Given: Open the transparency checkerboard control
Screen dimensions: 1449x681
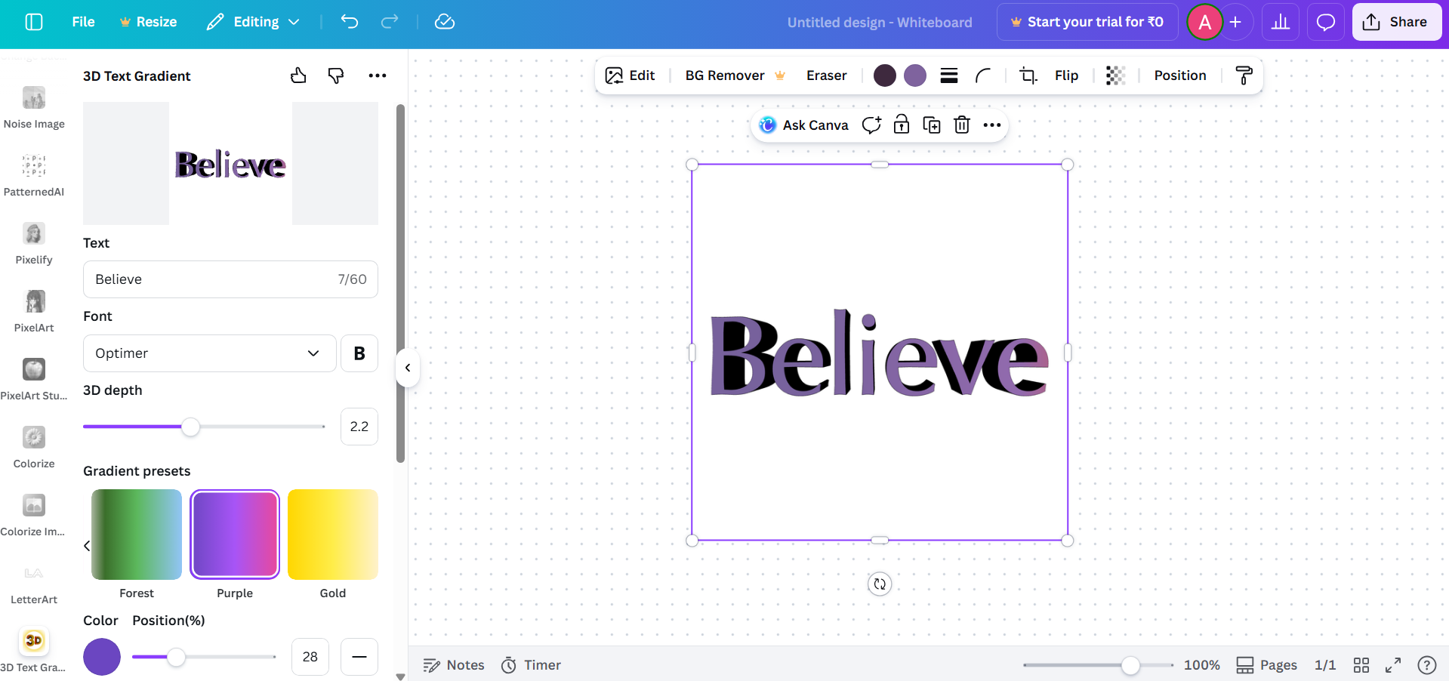Looking at the screenshot, I should [x=1115, y=75].
